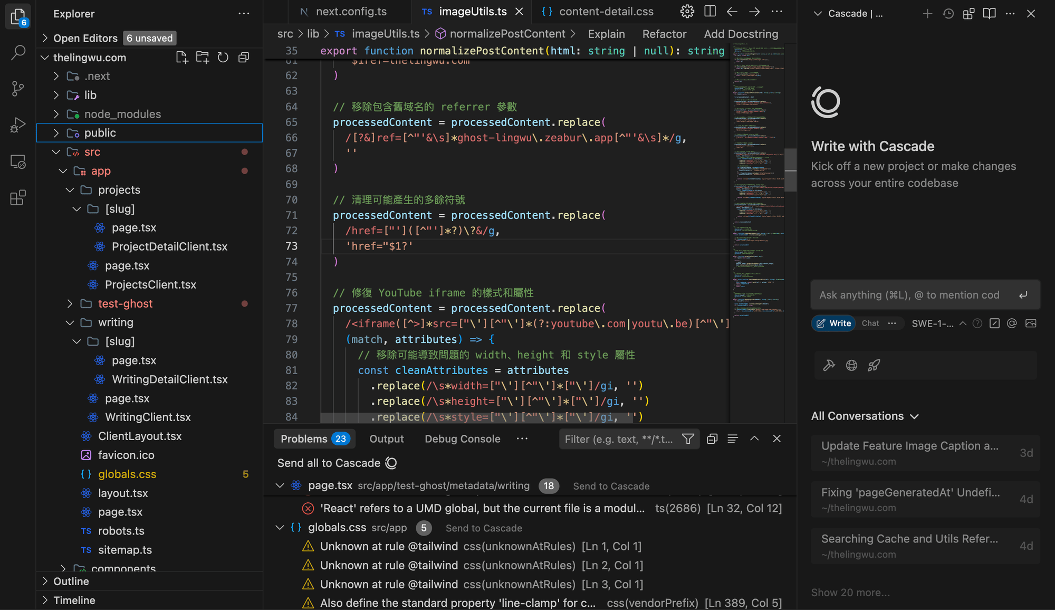Expand the Timeline section

click(149, 601)
